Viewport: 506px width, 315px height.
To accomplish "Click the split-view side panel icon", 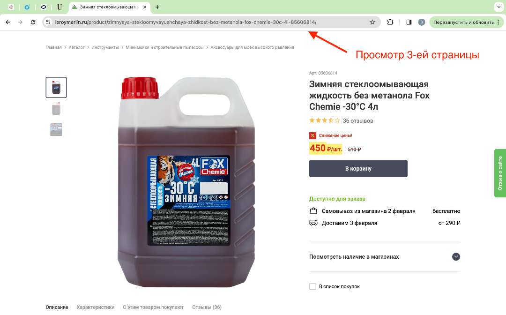I will [408, 22].
